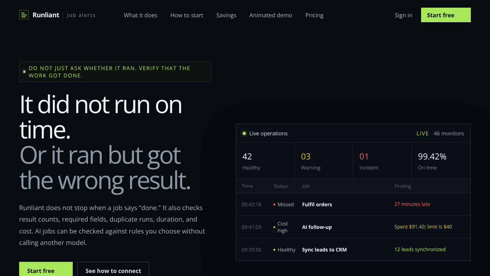Screen dimensions: 490x276
Task: Select the 01 Incident stat card
Action: pos(382,161)
